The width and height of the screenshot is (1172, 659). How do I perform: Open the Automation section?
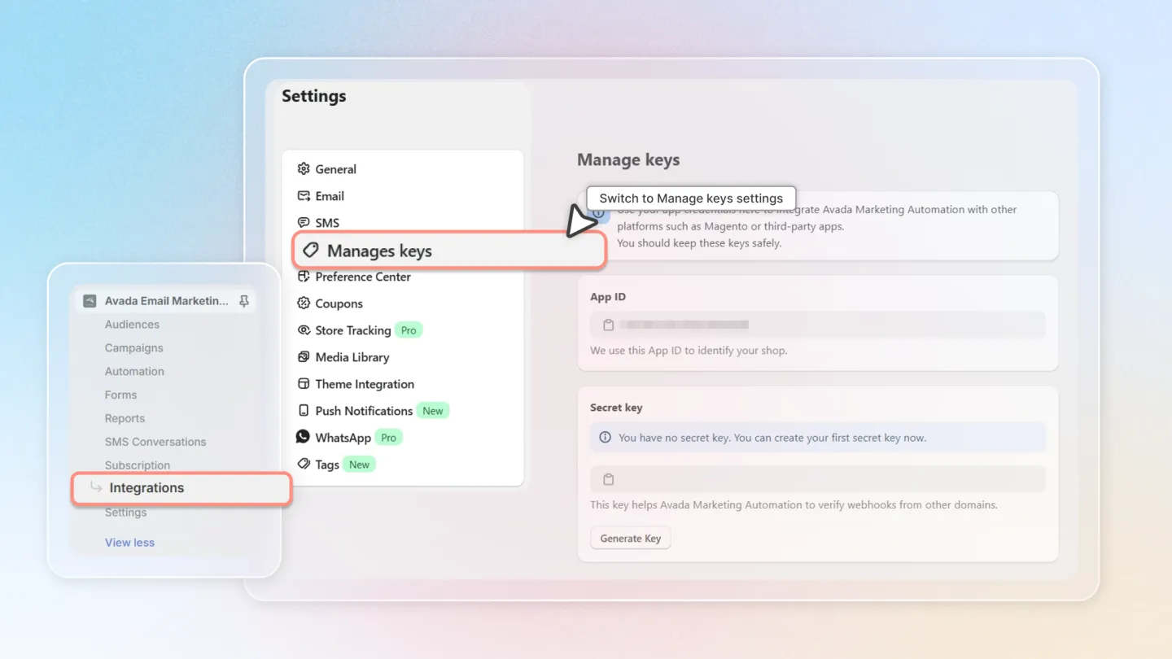pyautogui.click(x=134, y=372)
